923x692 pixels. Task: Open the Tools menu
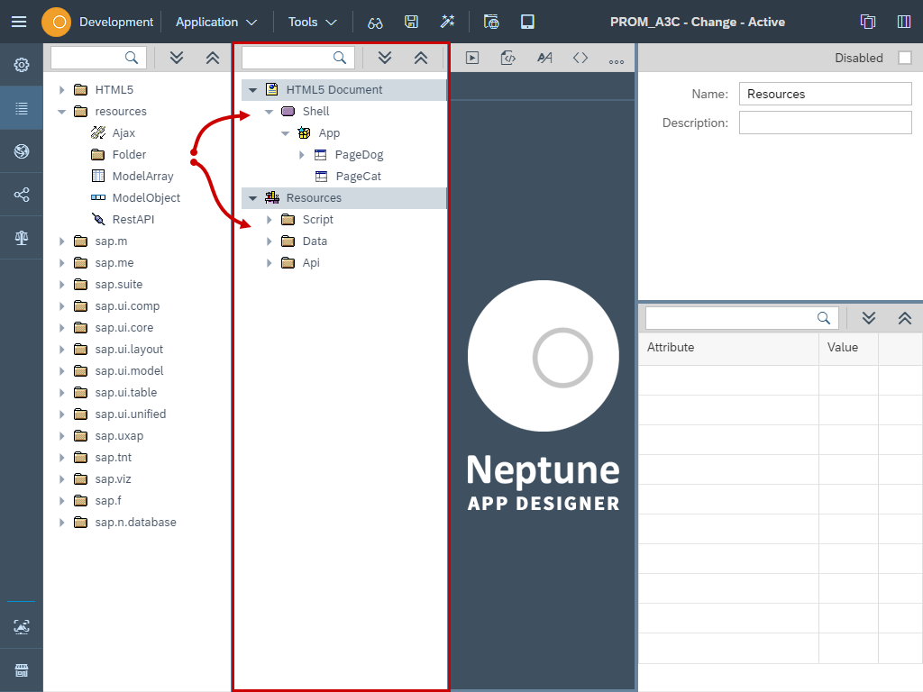311,22
